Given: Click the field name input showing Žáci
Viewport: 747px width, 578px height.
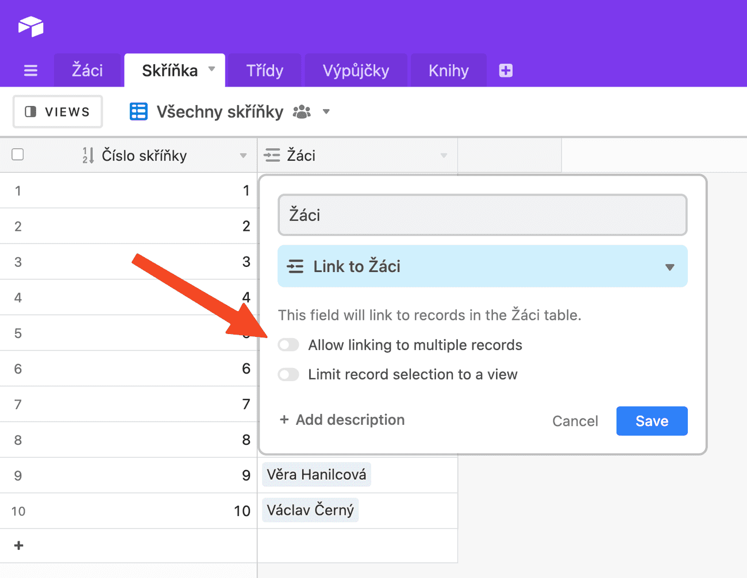Looking at the screenshot, I should tap(483, 215).
